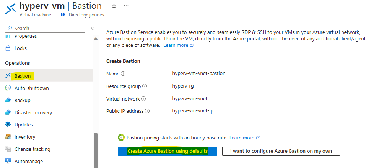This screenshot has width=384, height=168.
Task: Click the Locks padlock icon
Action: click(x=8, y=48)
